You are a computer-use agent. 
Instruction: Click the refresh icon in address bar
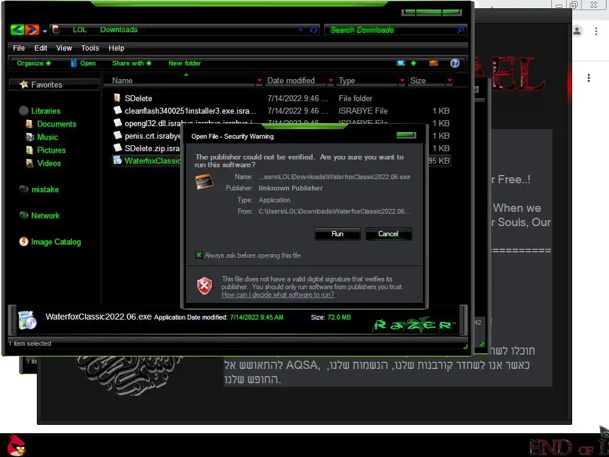[313, 30]
